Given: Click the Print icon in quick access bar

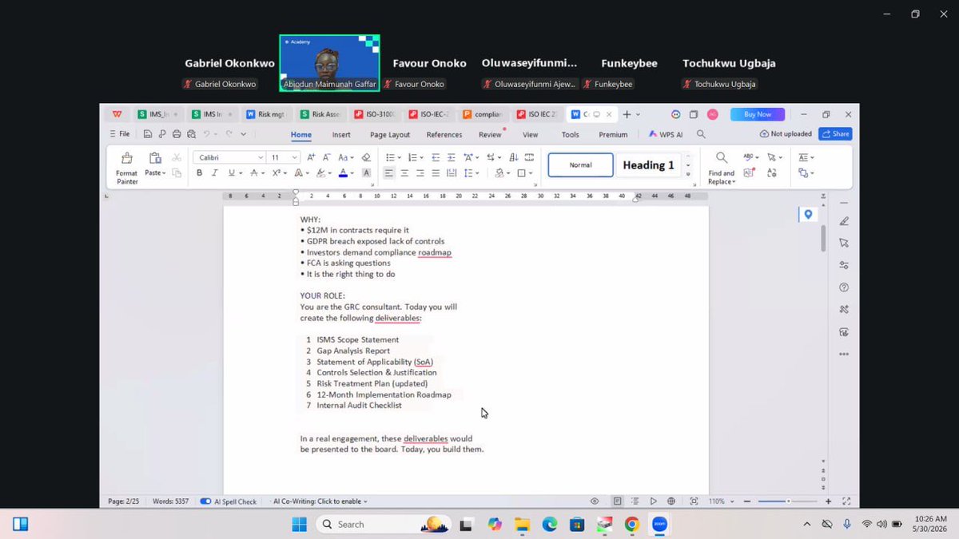Looking at the screenshot, I should (177, 134).
